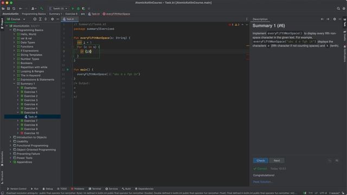Click Run with Coverage toolbar icon

tap(83, 9)
